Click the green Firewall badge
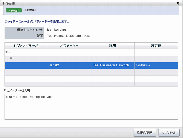The height and width of the screenshot is (138, 183). [14, 10]
